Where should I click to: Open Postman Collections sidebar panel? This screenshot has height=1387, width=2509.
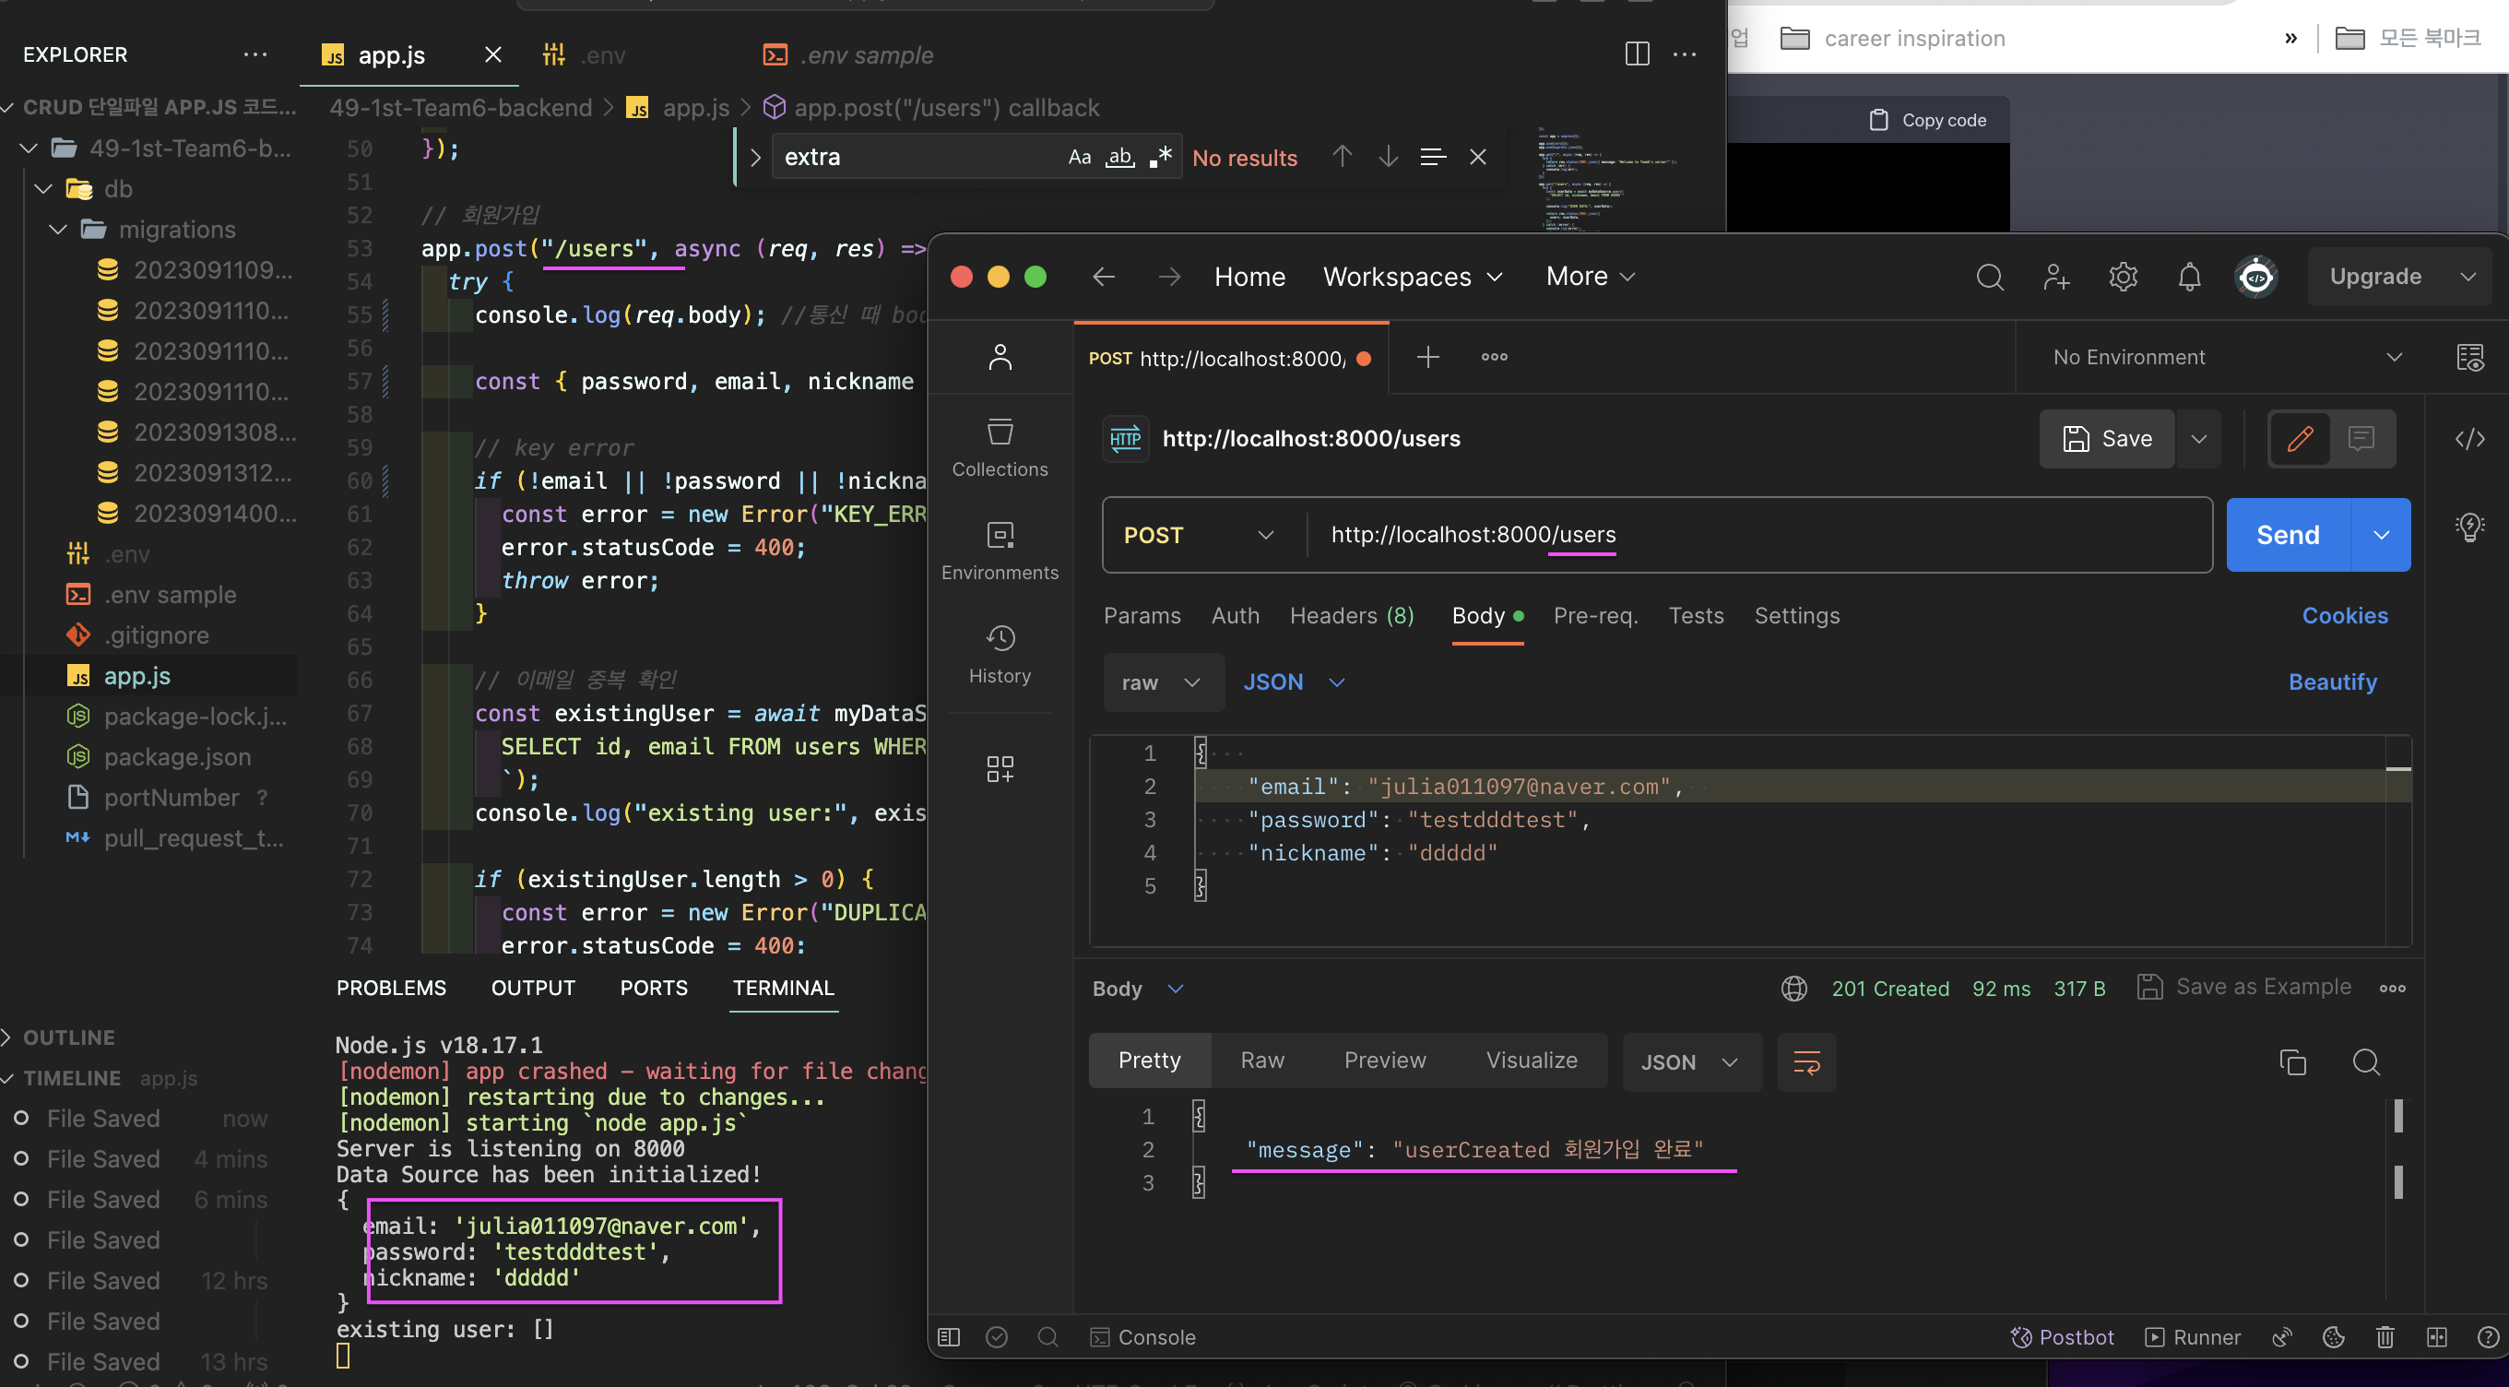coord(1000,447)
